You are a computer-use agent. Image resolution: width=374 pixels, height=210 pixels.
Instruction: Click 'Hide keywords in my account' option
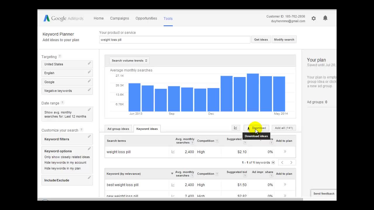65,162
